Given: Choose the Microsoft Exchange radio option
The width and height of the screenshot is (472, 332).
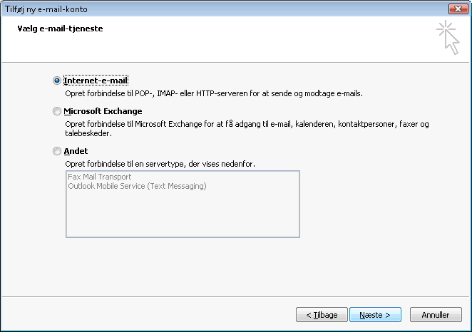Looking at the screenshot, I should pos(57,112).
